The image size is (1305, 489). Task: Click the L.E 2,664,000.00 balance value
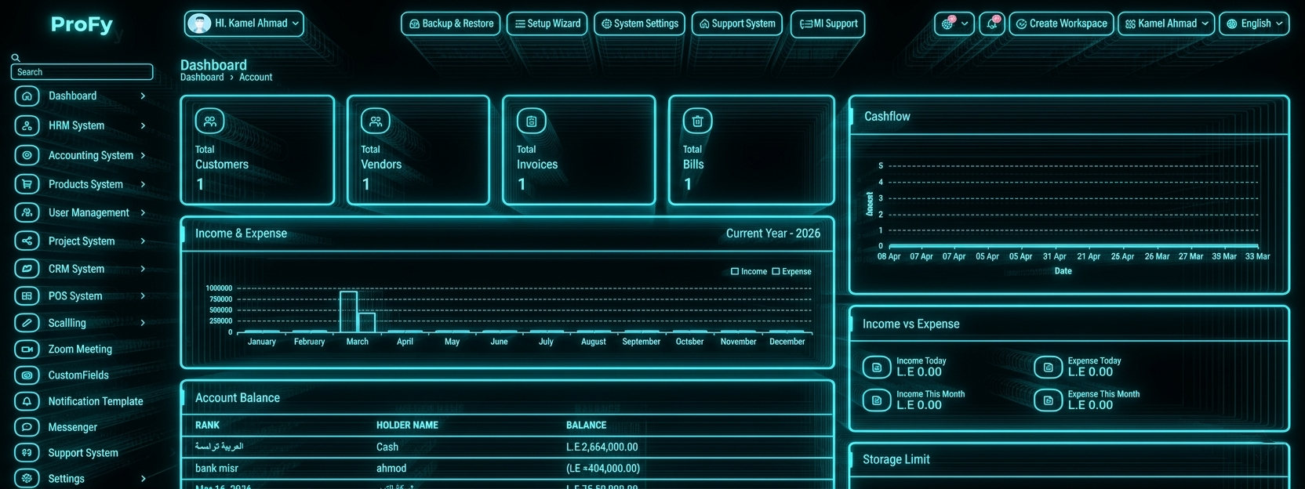tap(602, 447)
